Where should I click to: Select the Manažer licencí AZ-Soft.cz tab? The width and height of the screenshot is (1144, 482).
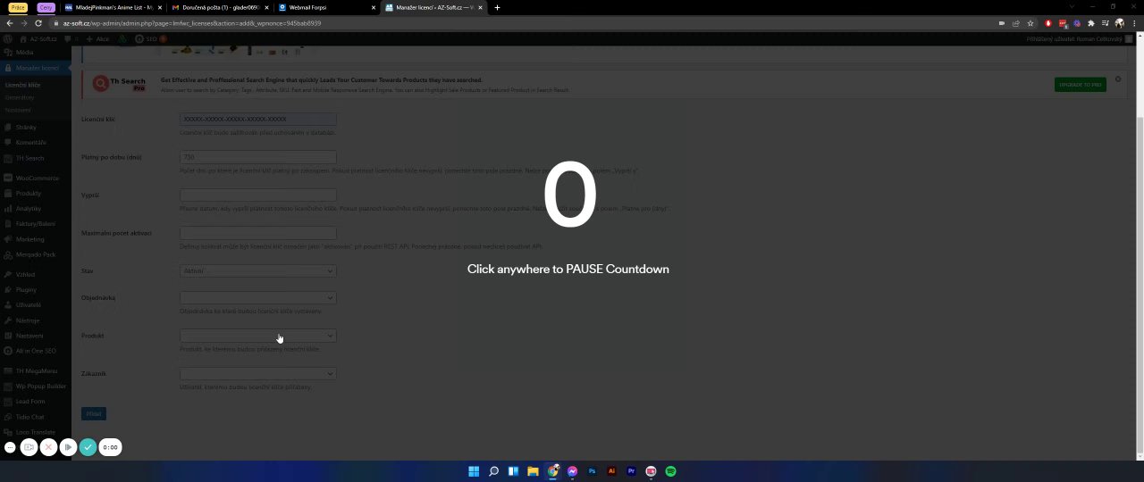433,7
